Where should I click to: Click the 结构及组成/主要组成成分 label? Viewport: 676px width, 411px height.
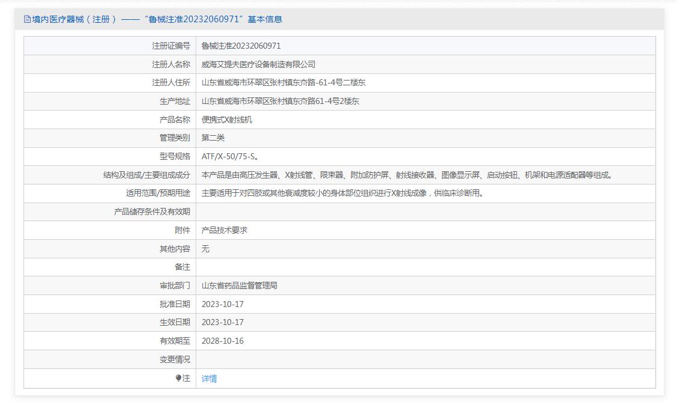coord(147,175)
